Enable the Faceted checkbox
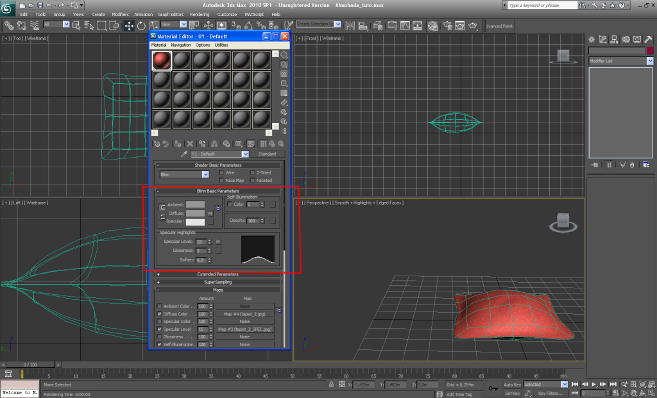This screenshot has height=398, width=657. tap(252, 180)
